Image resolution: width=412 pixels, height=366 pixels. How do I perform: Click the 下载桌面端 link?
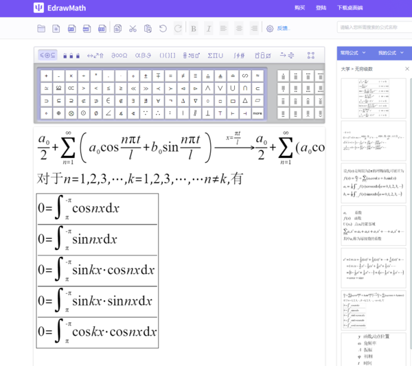pyautogui.click(x=350, y=8)
